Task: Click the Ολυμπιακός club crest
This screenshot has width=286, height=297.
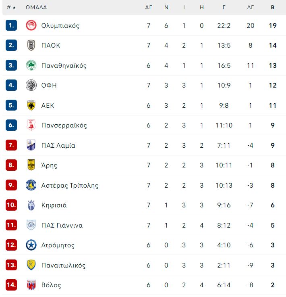Action: point(31,25)
